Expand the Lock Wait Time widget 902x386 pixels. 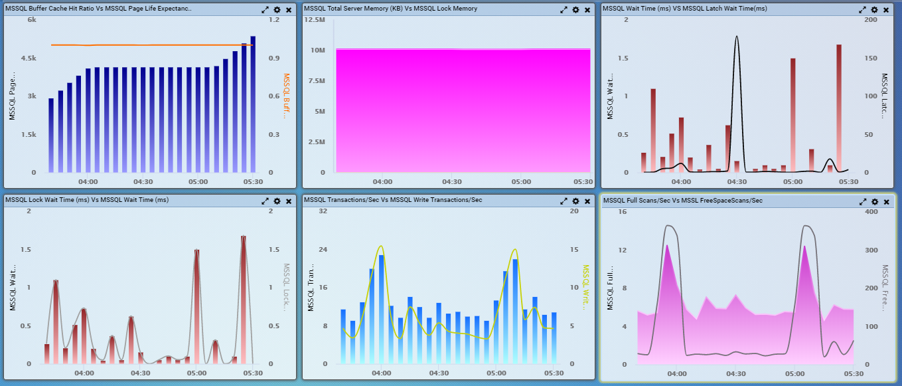[x=265, y=201]
